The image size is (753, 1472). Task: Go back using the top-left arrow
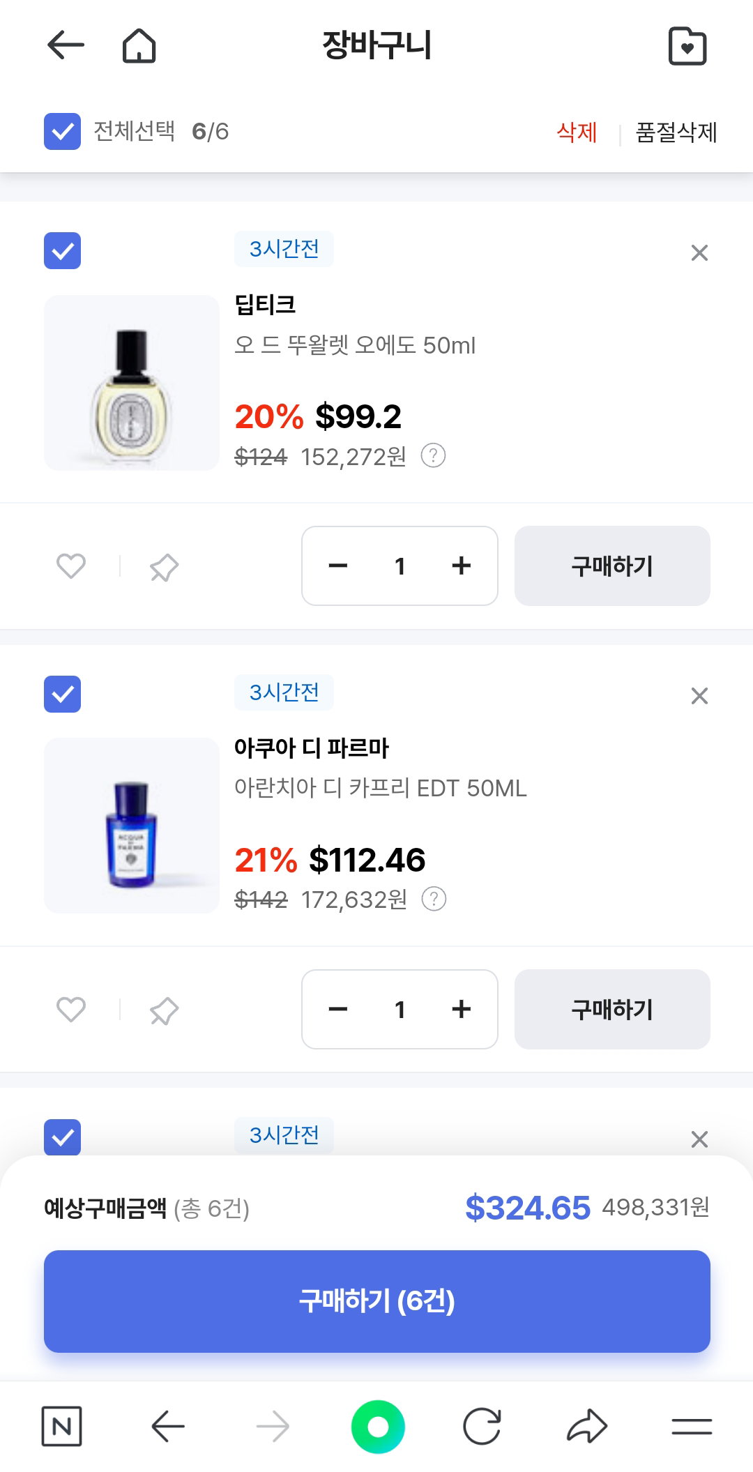coord(66,45)
